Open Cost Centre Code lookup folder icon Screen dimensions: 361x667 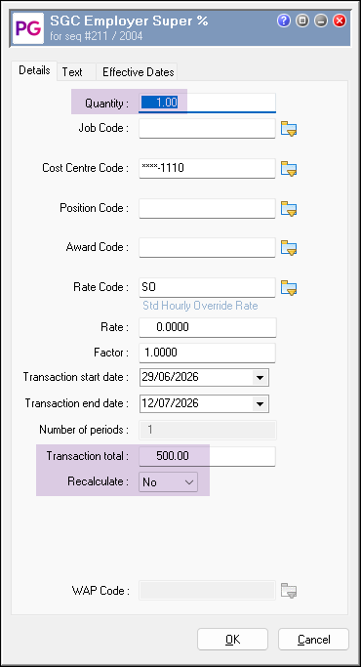pyautogui.click(x=289, y=168)
